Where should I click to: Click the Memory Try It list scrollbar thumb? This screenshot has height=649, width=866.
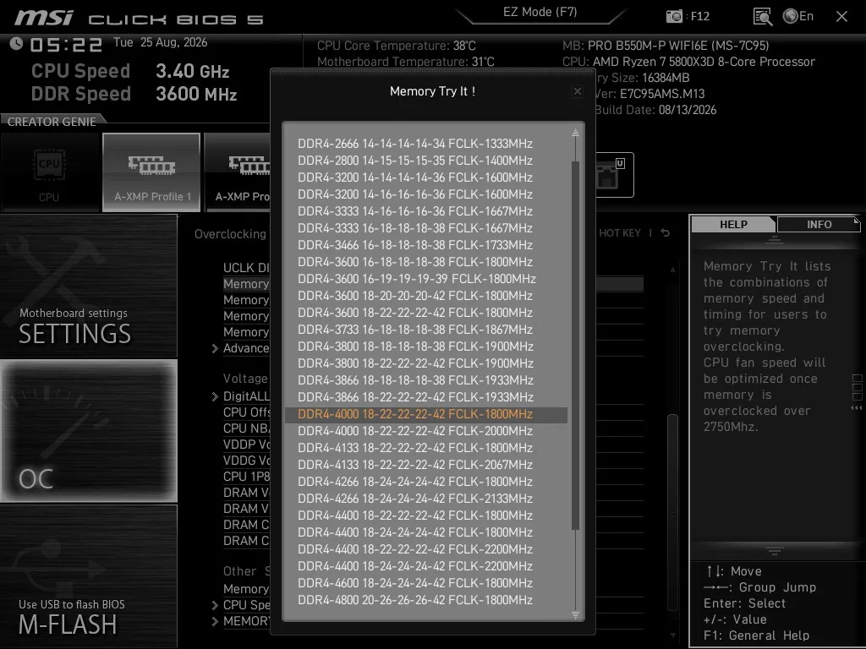[575, 345]
